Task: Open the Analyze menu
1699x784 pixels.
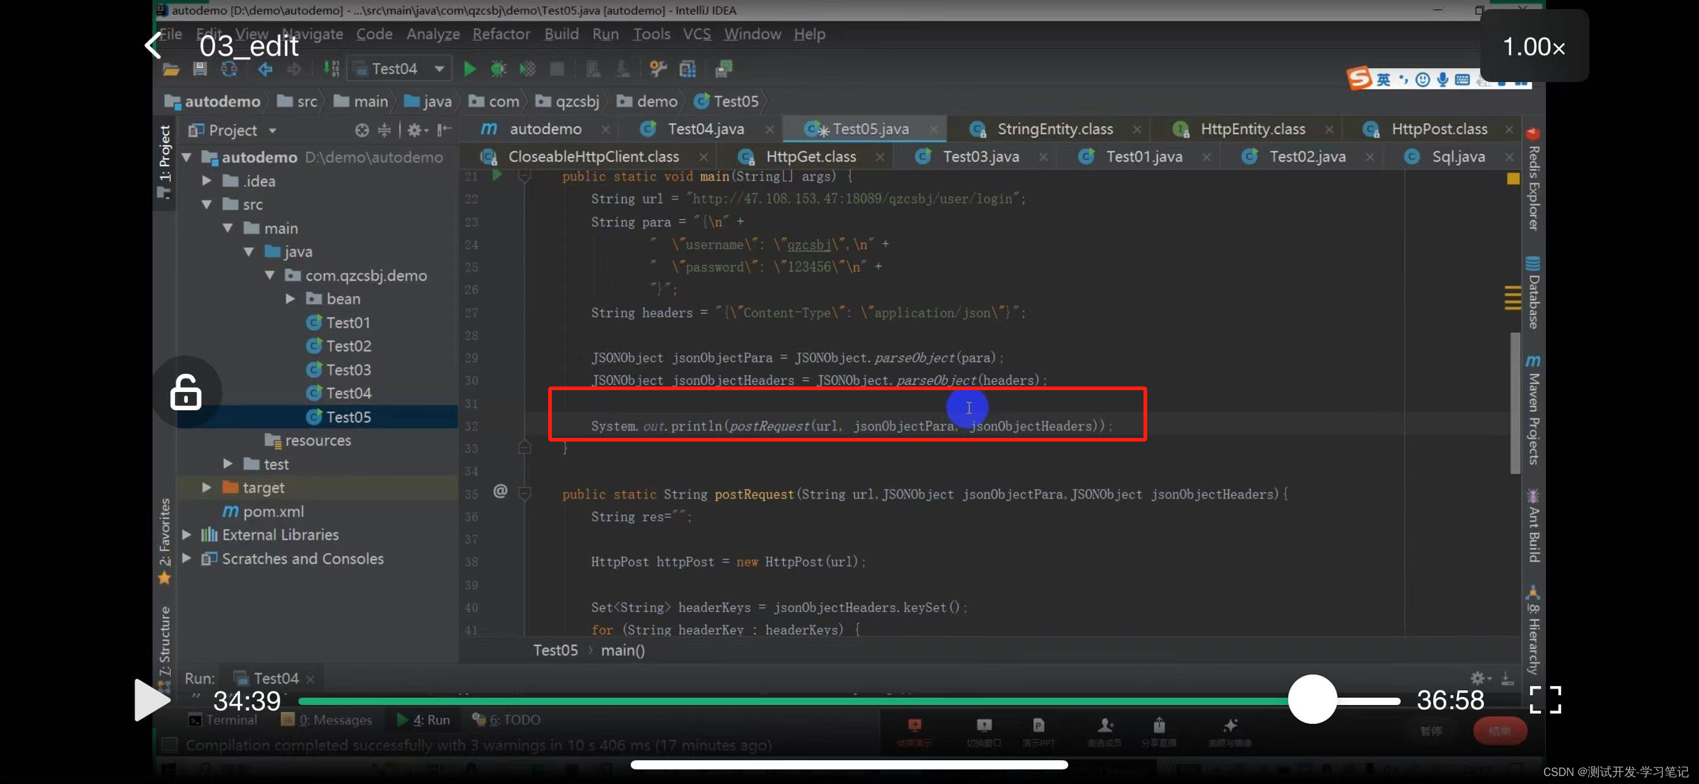Action: click(x=432, y=34)
